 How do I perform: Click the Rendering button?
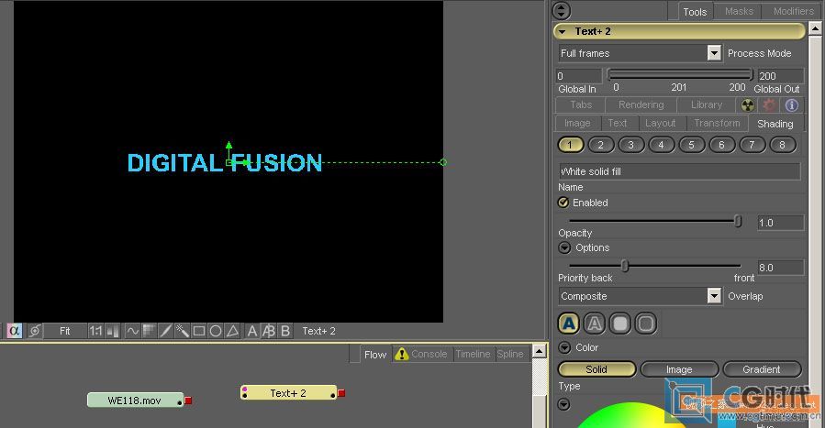point(641,105)
